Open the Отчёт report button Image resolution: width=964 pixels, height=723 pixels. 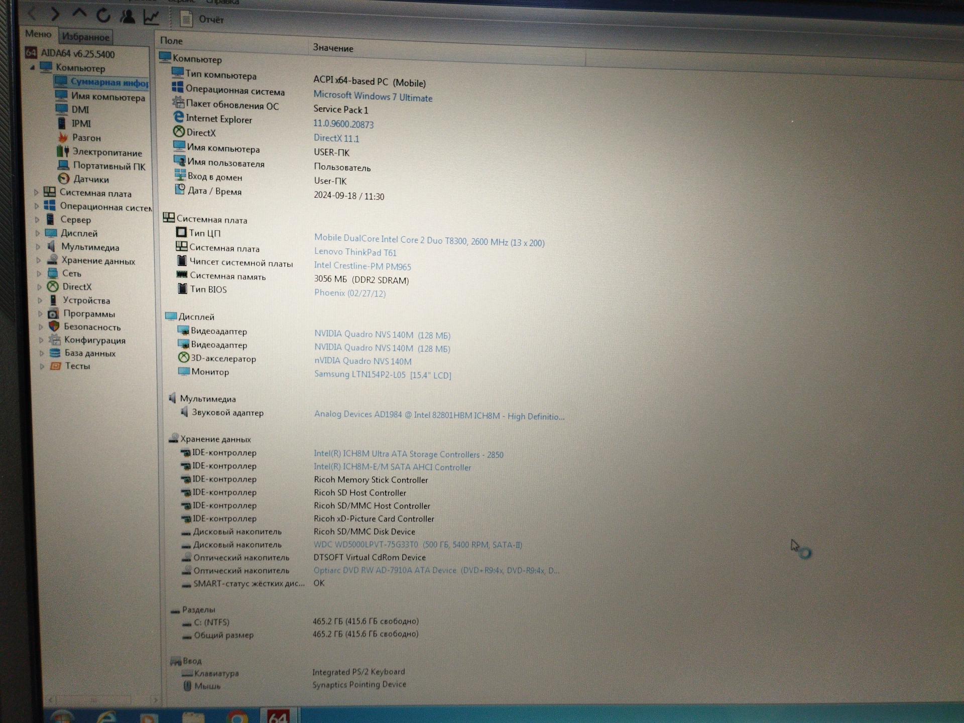pos(202,19)
